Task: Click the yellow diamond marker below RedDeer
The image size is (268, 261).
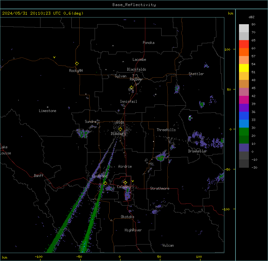Action: pyautogui.click(x=131, y=88)
